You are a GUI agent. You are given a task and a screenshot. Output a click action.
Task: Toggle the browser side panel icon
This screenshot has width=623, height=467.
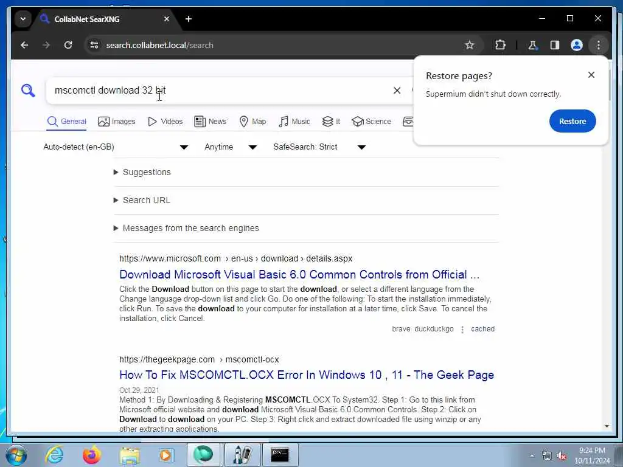tap(555, 45)
